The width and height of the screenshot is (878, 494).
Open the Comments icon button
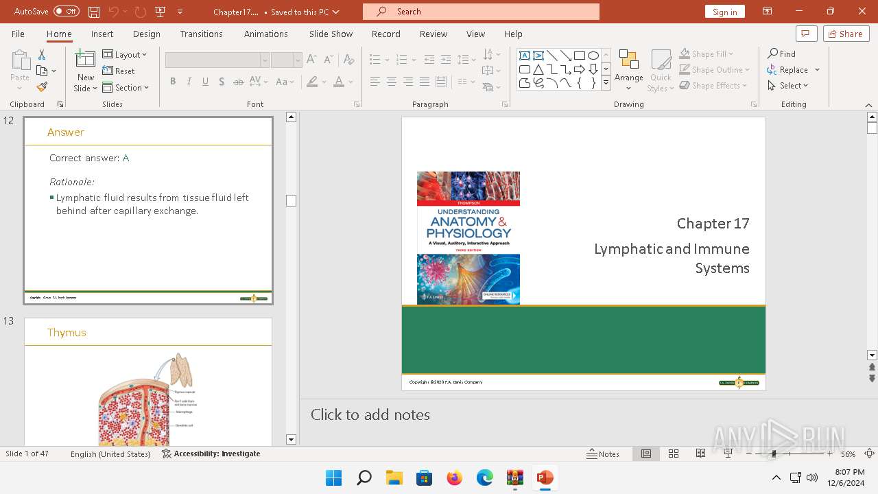click(806, 34)
